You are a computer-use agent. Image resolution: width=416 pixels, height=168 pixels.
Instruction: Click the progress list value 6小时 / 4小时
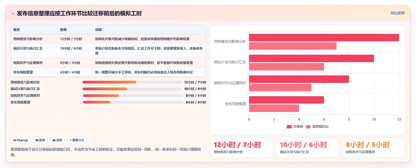pos(196,102)
